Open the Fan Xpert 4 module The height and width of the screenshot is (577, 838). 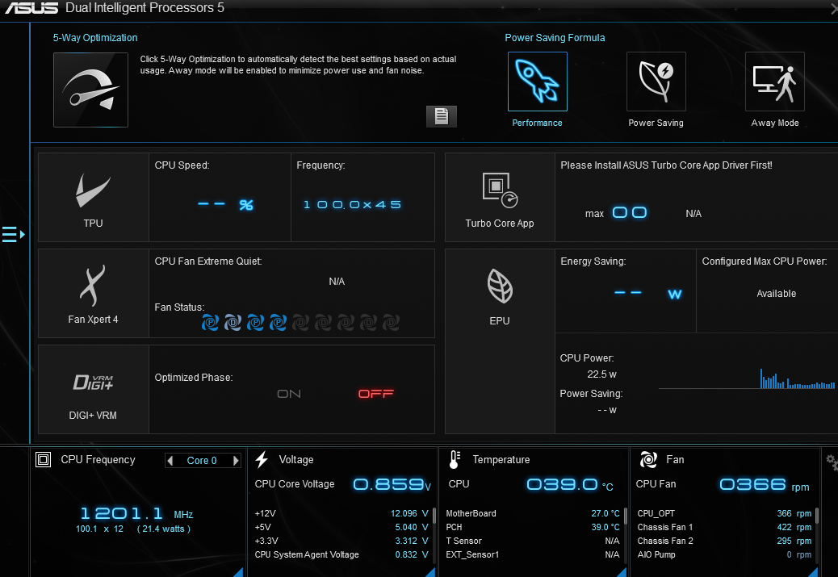pos(94,293)
